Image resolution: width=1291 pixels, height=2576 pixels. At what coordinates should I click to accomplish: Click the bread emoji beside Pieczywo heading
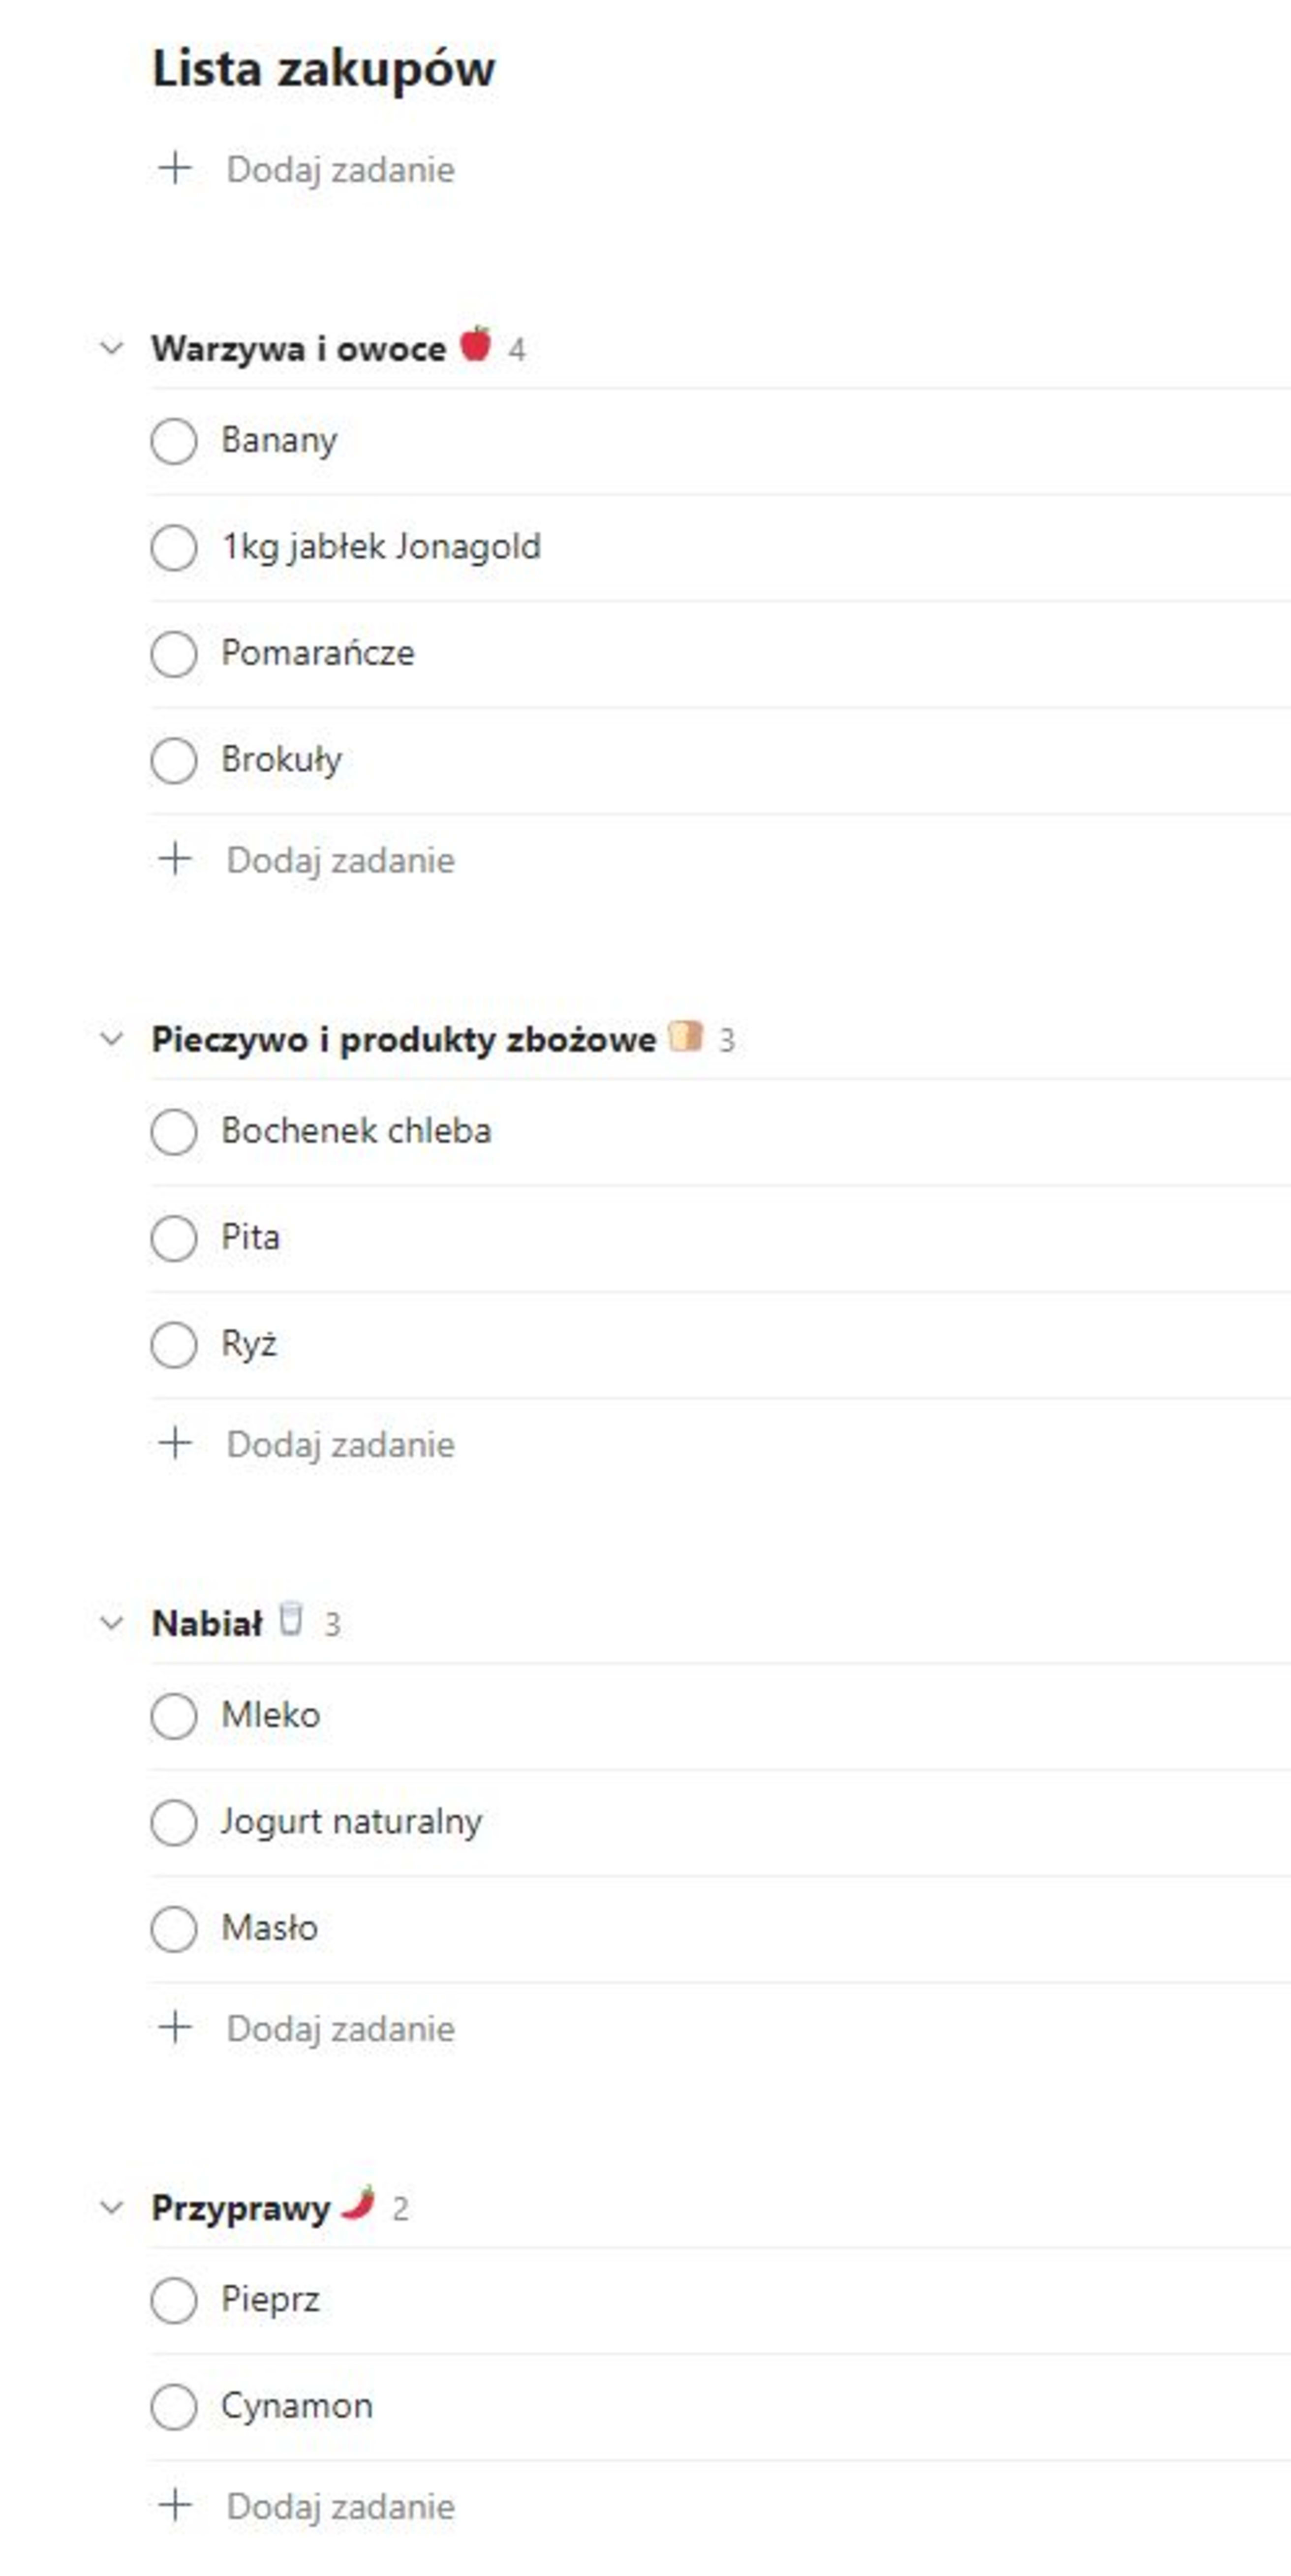(x=685, y=1036)
